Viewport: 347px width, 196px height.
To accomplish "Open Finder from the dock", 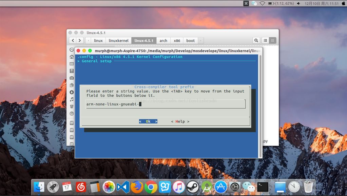I will pos(39,187).
